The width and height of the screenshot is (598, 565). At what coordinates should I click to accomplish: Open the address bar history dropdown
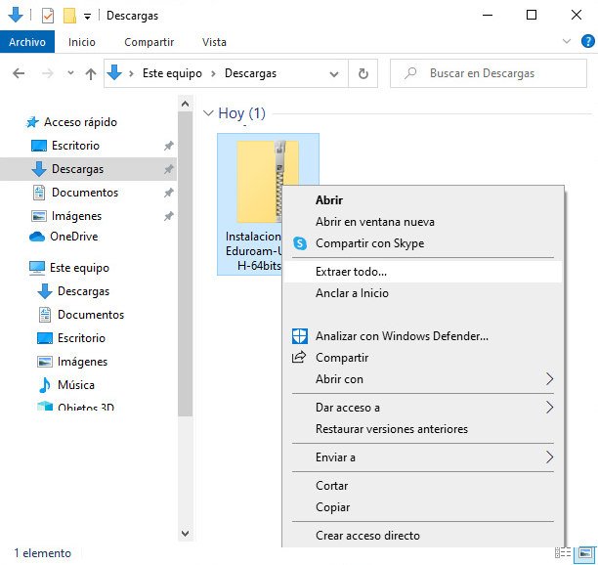(x=334, y=74)
